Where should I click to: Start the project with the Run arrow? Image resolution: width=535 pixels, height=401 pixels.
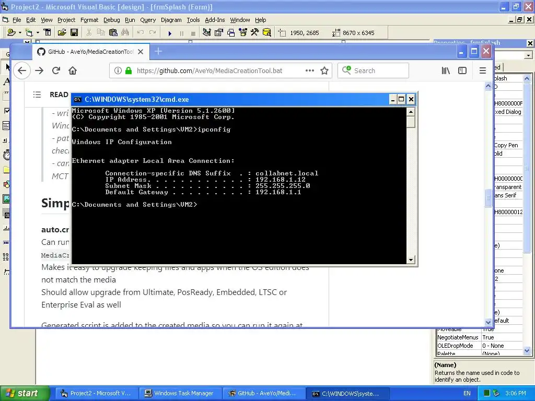click(170, 33)
